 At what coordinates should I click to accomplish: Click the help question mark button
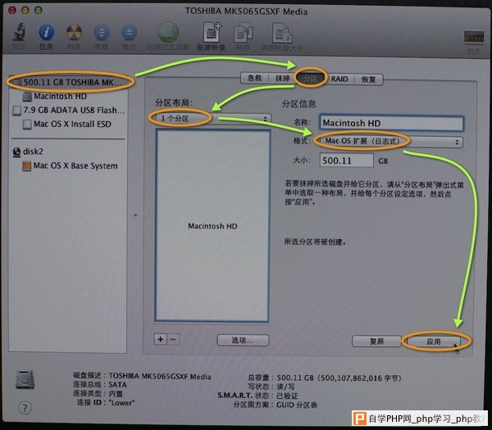(x=25, y=408)
